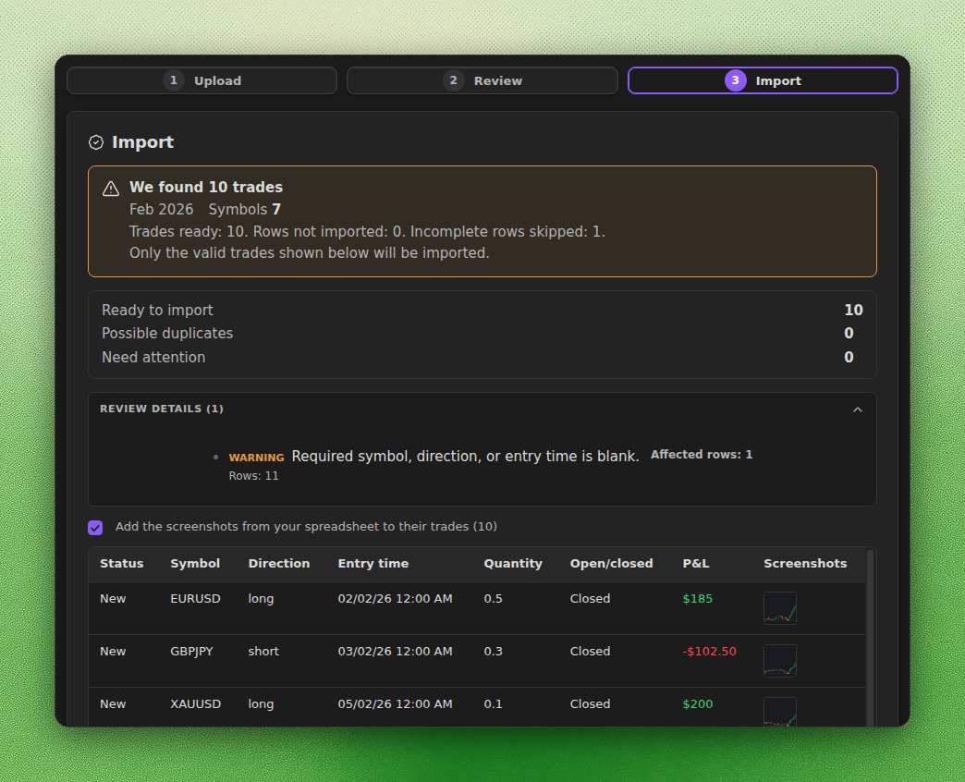The width and height of the screenshot is (965, 782).
Task: Uncheck the add screenshots from spreadsheet checkbox
Action: pyautogui.click(x=95, y=527)
